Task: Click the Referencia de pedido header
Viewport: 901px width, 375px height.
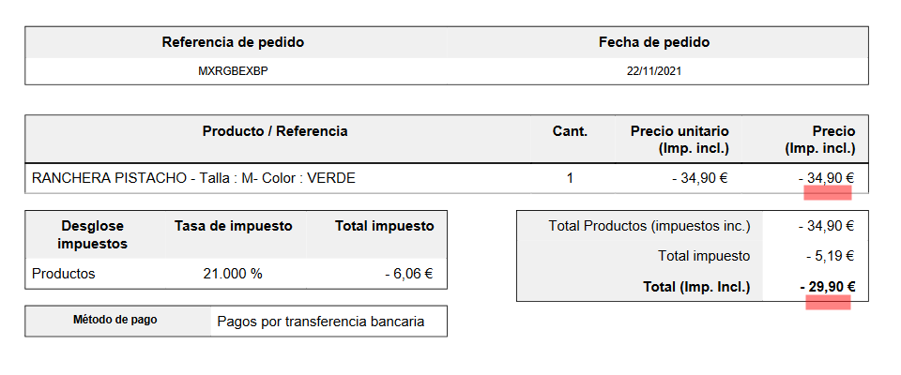Action: 233,42
